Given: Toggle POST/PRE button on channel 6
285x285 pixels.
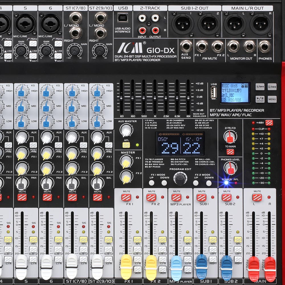Looking at the screenshot, I should [x=58, y=145].
